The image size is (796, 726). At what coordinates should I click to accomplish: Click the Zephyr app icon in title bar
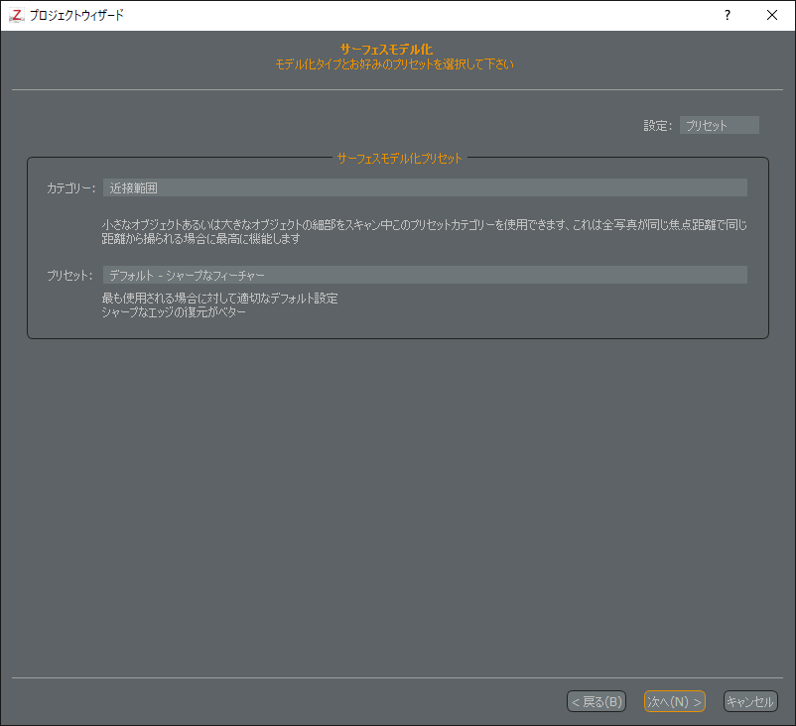[16, 15]
